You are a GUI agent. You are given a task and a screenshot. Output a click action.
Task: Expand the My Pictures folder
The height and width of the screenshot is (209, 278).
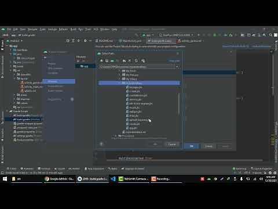119,75
